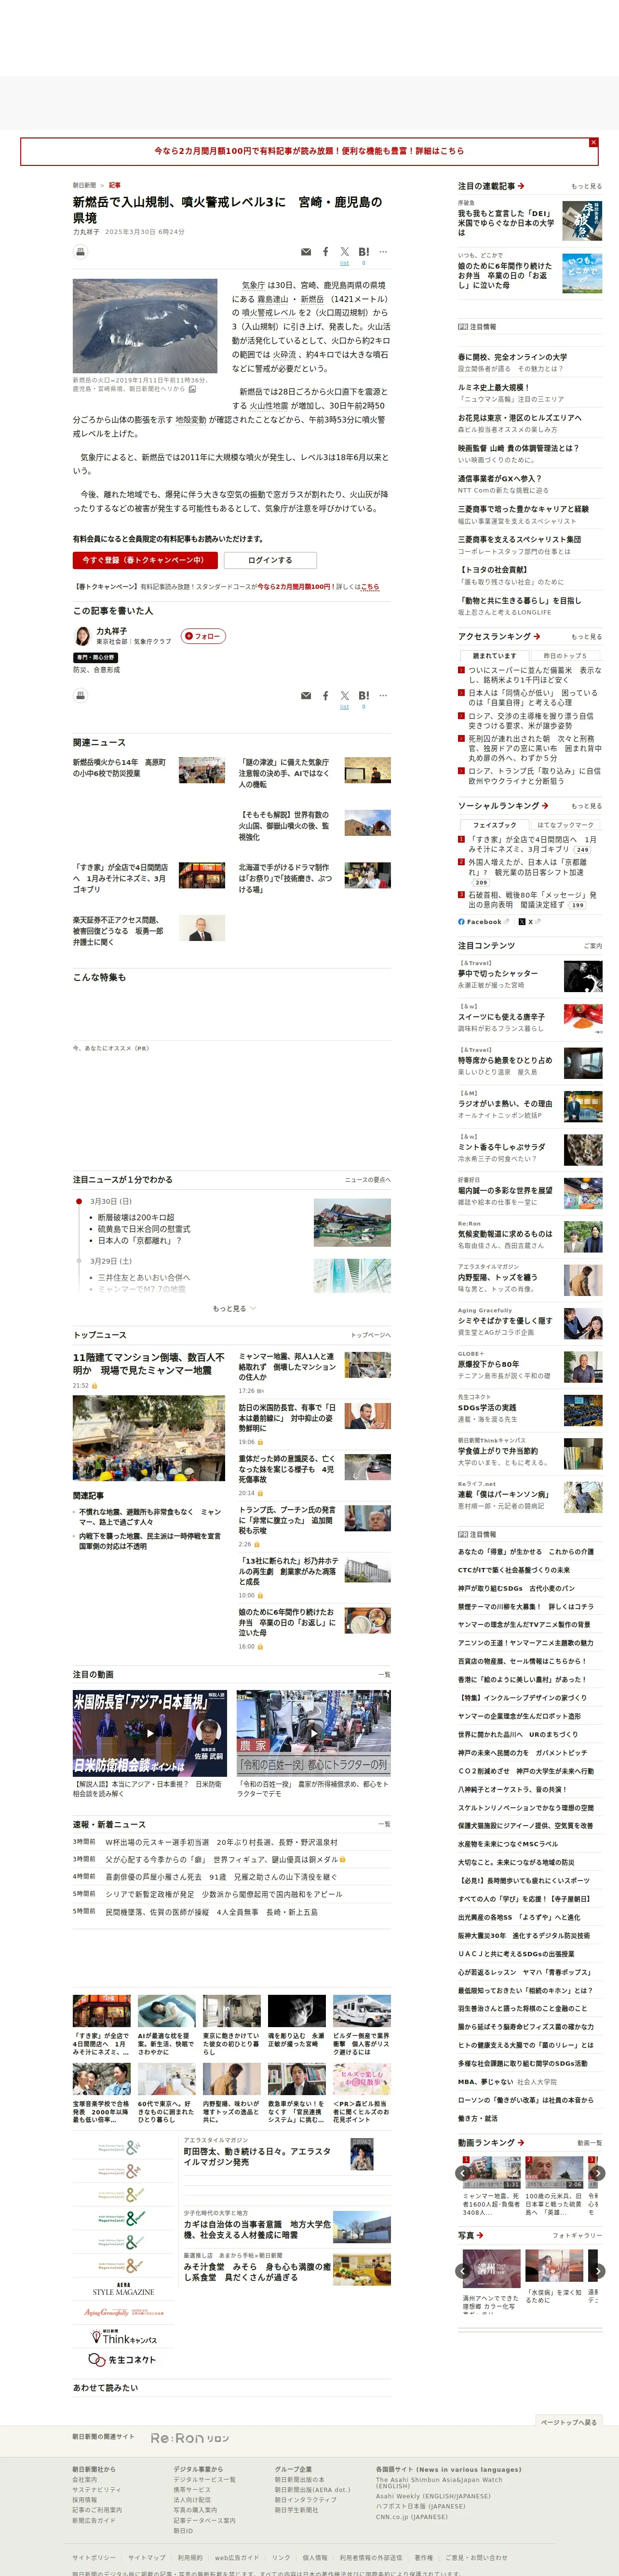Click こちら link in the campaign note
Screen dimensions: 619x2576
click(x=370, y=587)
